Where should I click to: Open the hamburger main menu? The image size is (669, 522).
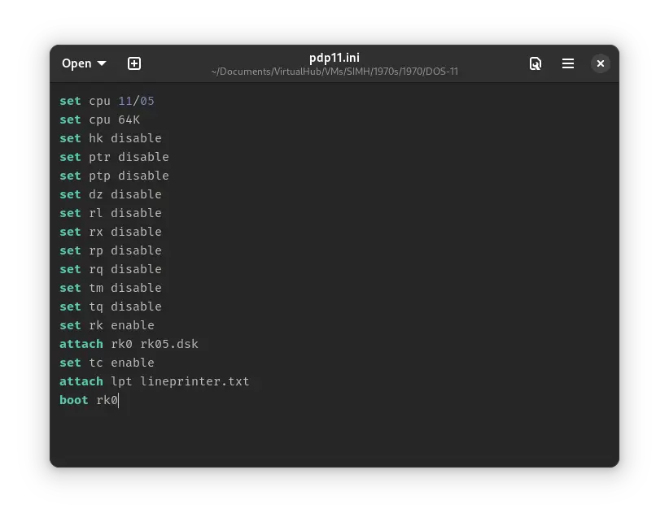tap(568, 63)
